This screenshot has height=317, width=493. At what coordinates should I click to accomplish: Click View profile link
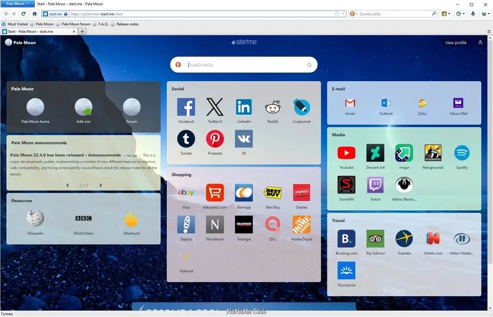point(455,42)
